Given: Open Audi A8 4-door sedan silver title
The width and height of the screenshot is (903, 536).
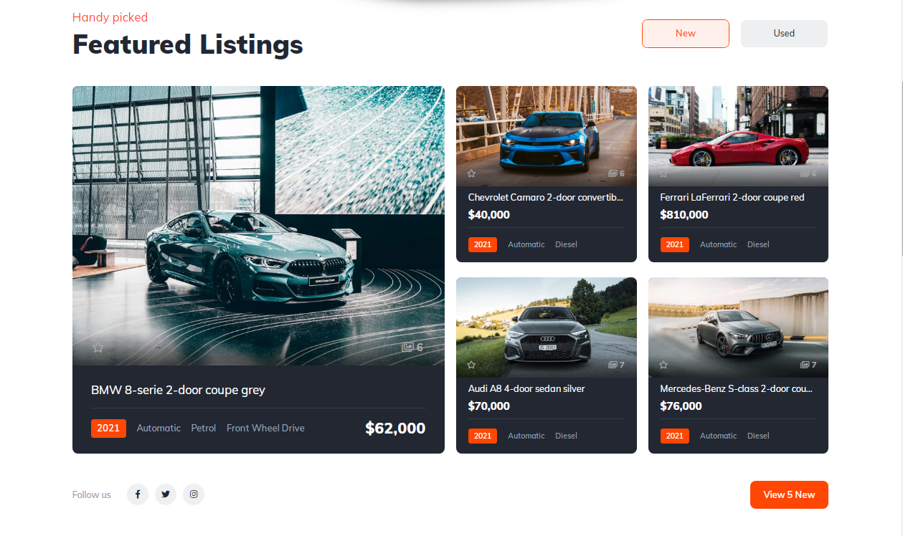Looking at the screenshot, I should point(526,388).
